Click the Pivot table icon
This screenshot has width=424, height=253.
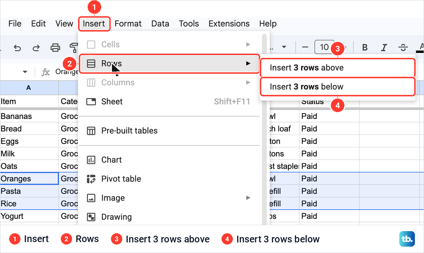[x=91, y=179]
